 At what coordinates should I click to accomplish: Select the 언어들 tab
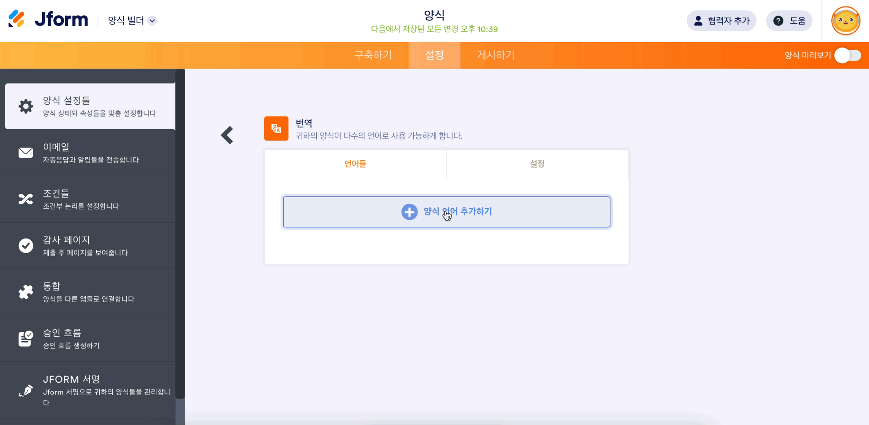[x=355, y=164]
